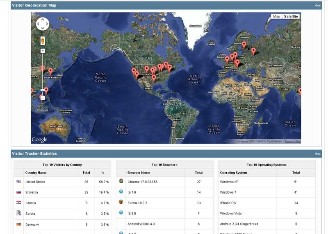Click the Top 10 Operating Systems heading

point(266,165)
